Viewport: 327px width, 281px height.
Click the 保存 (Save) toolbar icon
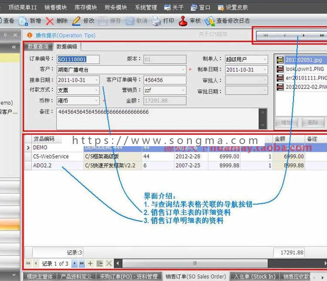click(103, 21)
